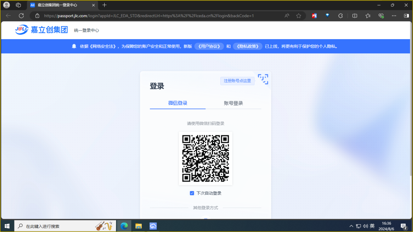Toggle the browser sidebar
413x232 pixels.
pos(406,16)
